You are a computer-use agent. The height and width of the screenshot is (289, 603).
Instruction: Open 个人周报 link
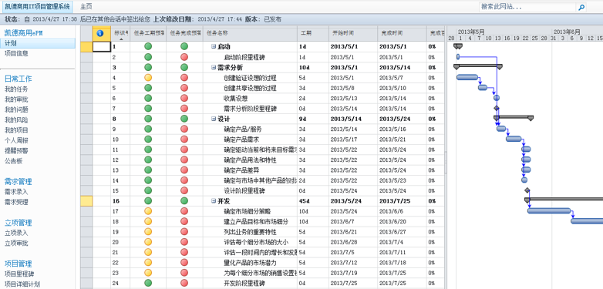16,141
